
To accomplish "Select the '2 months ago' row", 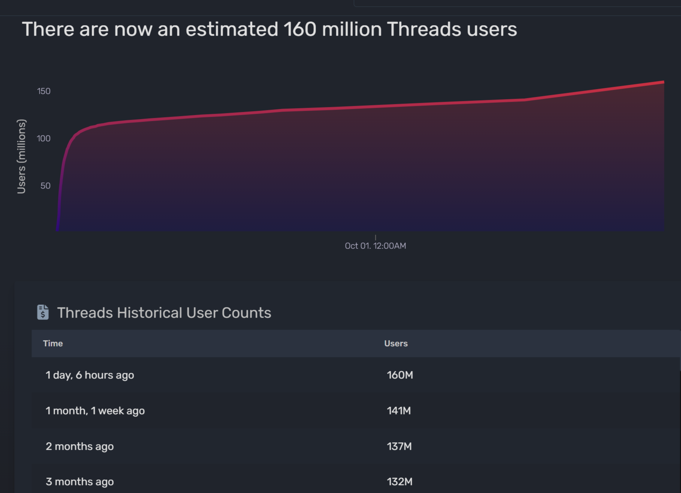I will tap(356, 446).
